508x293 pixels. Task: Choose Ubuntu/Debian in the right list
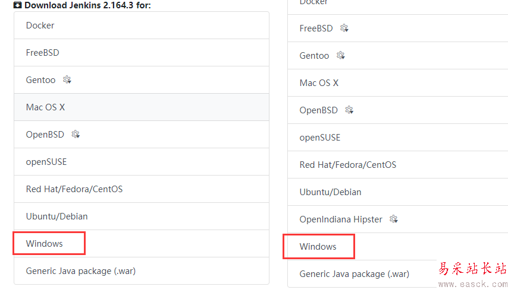pyautogui.click(x=331, y=192)
